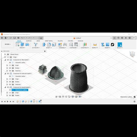Open timeline settings gear

[134, 101]
